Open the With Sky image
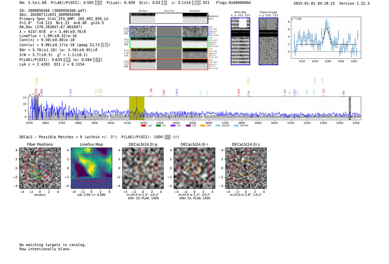This screenshot has width=389, height=264. pyautogui.click(x=240, y=41)
